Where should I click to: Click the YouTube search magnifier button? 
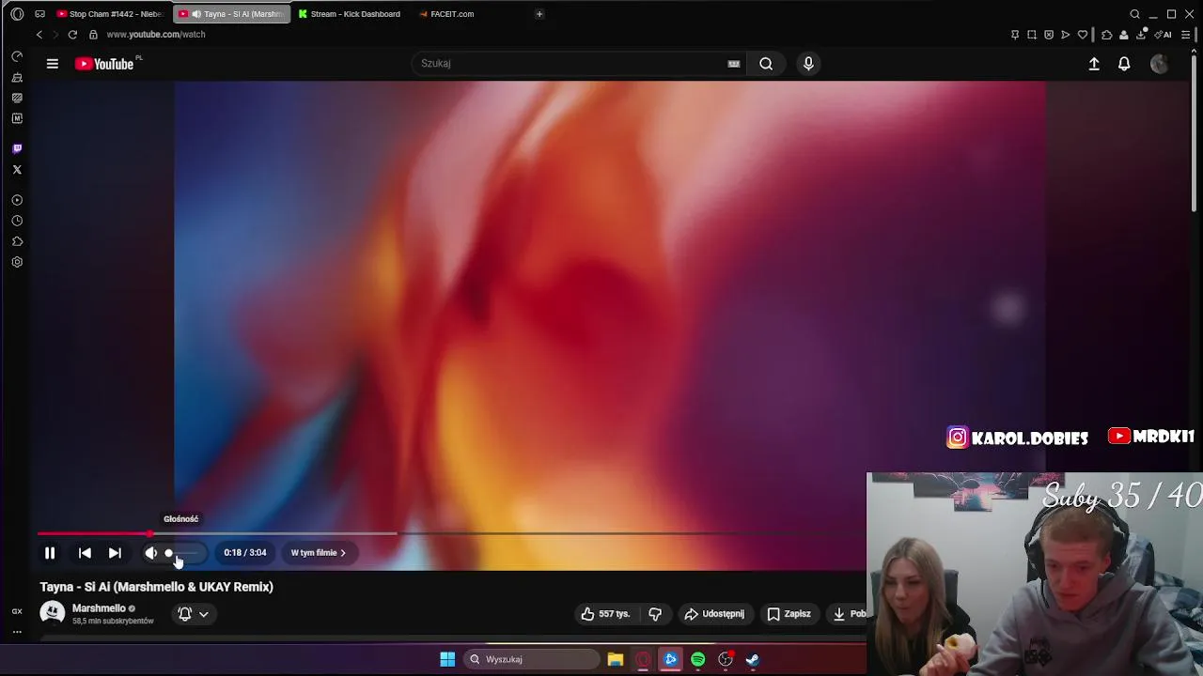tap(766, 64)
